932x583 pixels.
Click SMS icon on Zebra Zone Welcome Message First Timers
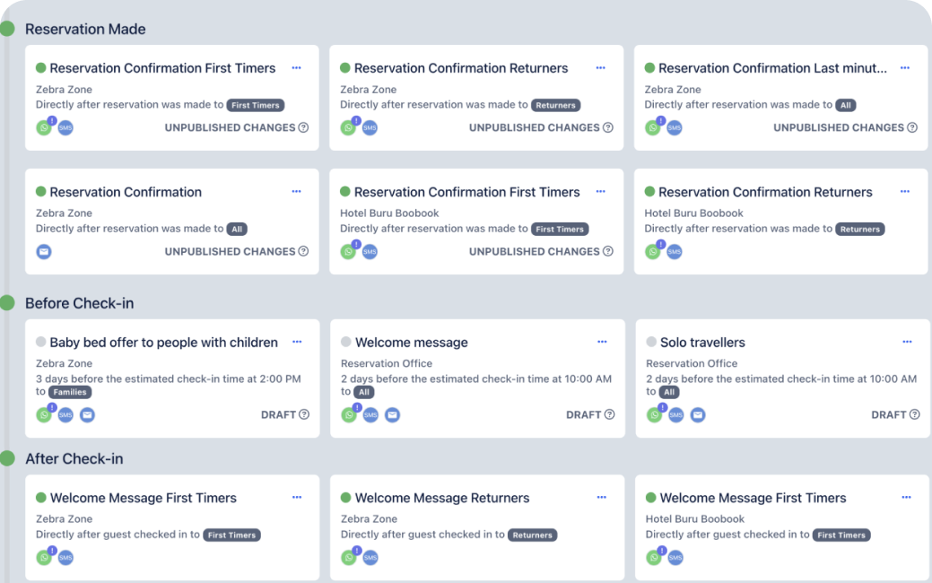65,558
